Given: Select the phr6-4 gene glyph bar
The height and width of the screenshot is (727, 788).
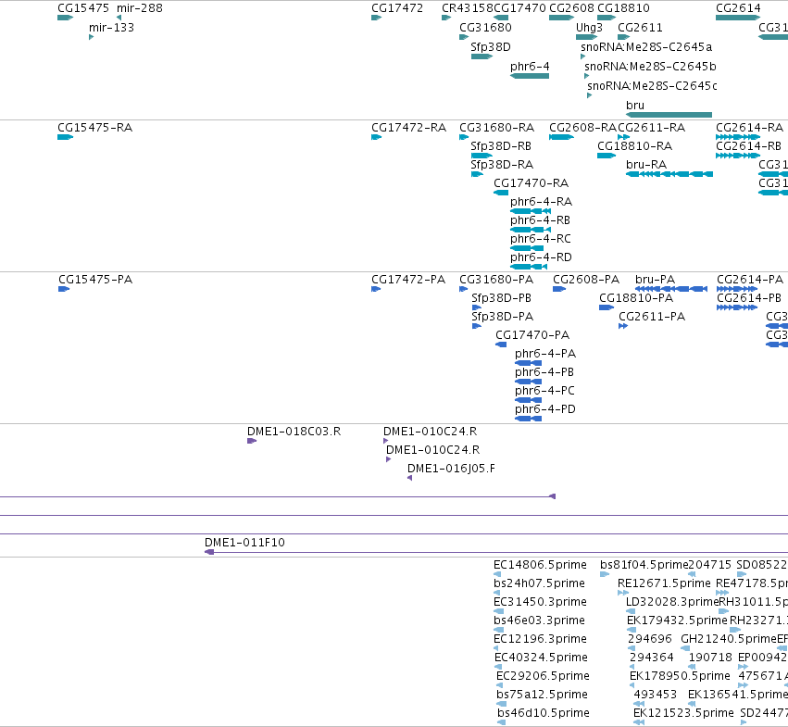Looking at the screenshot, I should (x=530, y=76).
